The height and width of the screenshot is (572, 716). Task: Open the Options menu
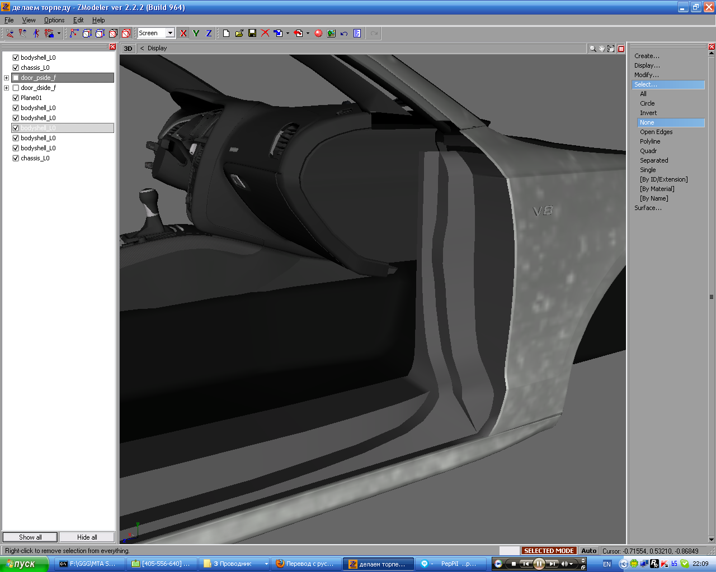coord(54,20)
